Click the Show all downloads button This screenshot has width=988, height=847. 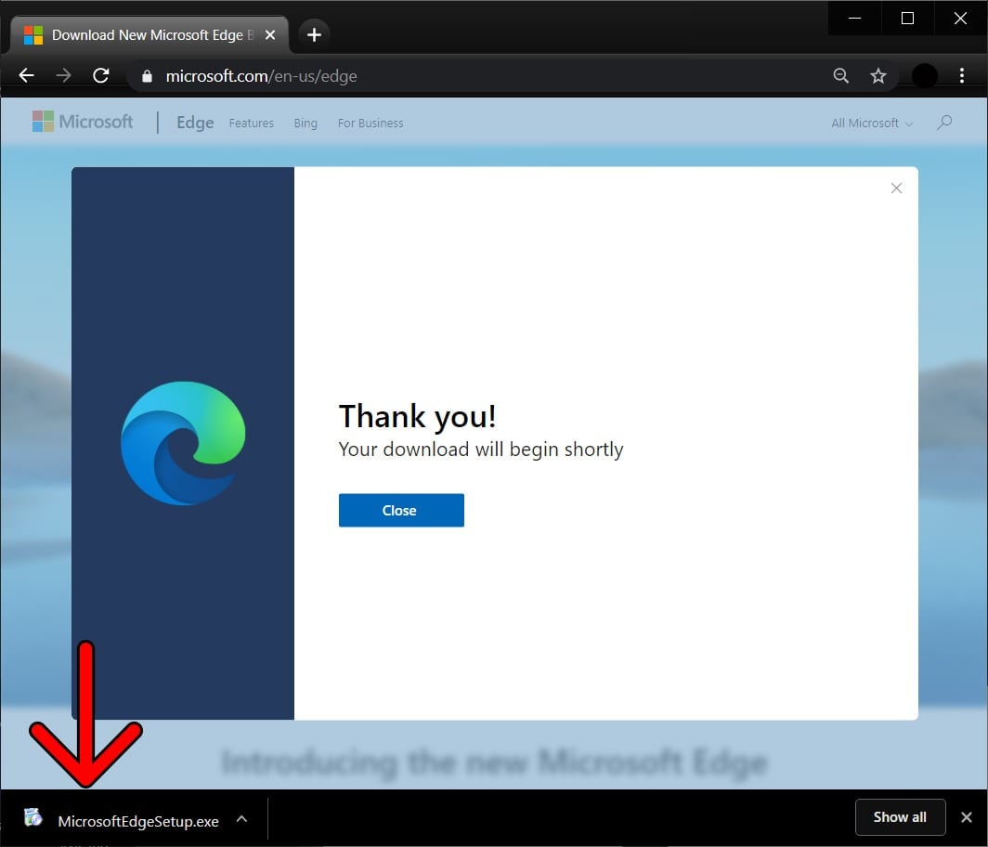[899, 817]
